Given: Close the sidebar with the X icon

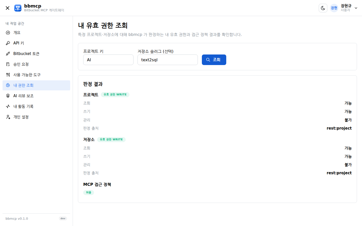Looking at the screenshot, I should click(8, 8).
